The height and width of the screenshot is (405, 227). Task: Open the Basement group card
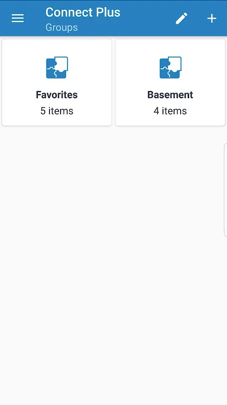170,83
